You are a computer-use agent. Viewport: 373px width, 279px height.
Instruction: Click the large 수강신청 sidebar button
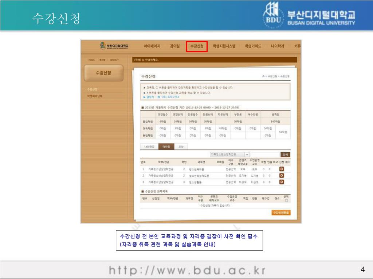pos(103,73)
